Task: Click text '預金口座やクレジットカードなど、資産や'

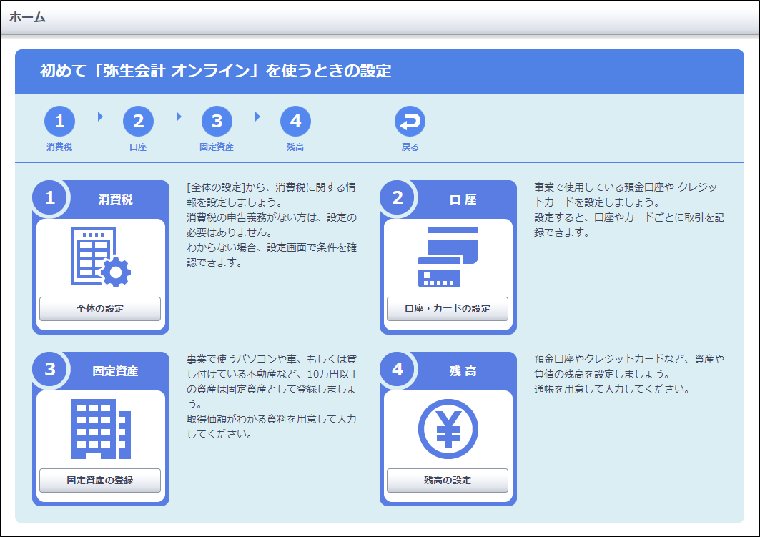Action: pyautogui.click(x=628, y=359)
